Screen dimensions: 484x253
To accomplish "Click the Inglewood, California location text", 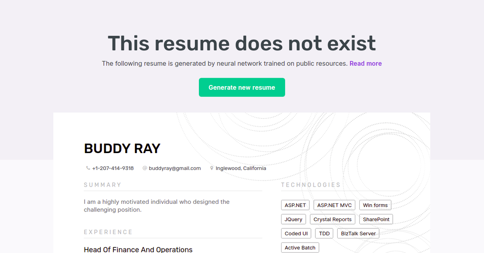I will pyautogui.click(x=241, y=168).
